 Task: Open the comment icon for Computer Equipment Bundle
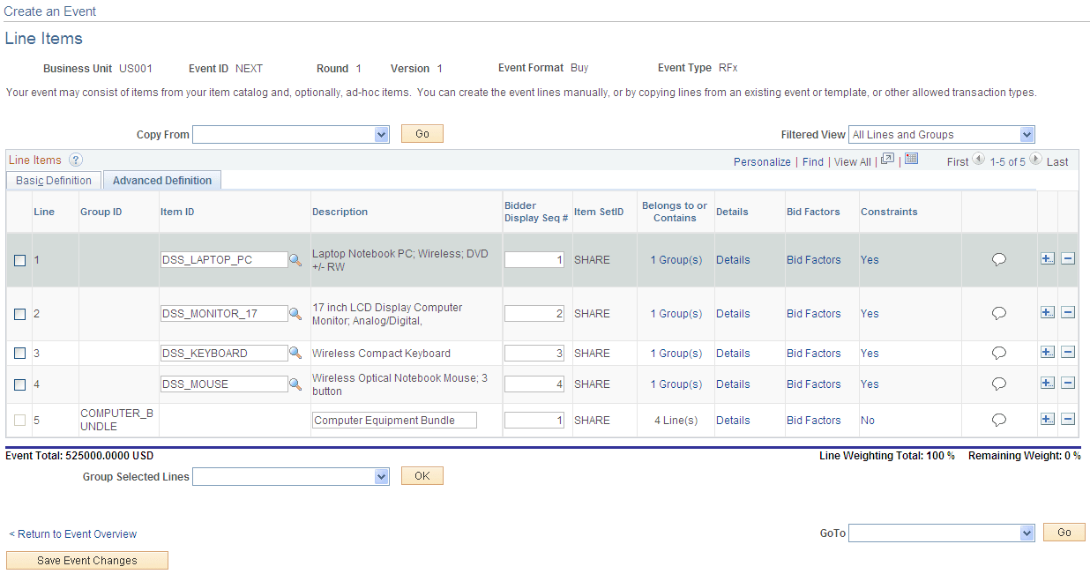tap(998, 420)
